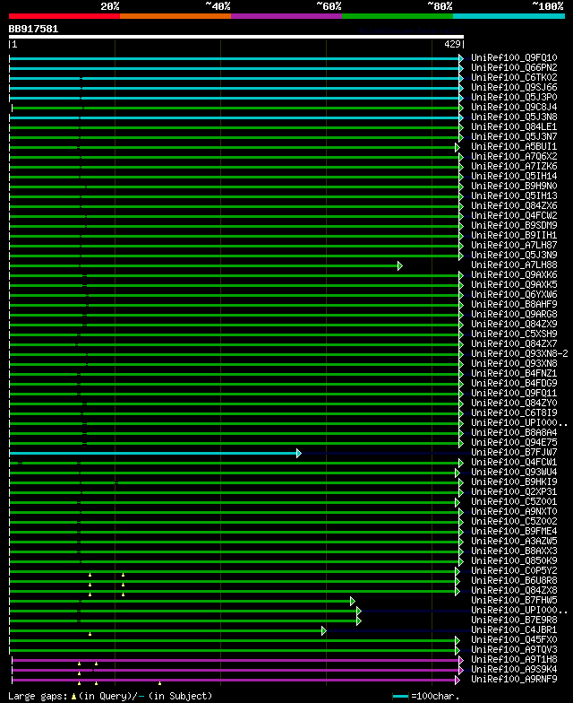The image size is (573, 703).
Task: Open the UniRef100_Q94E75 entry
Action: tap(514, 443)
